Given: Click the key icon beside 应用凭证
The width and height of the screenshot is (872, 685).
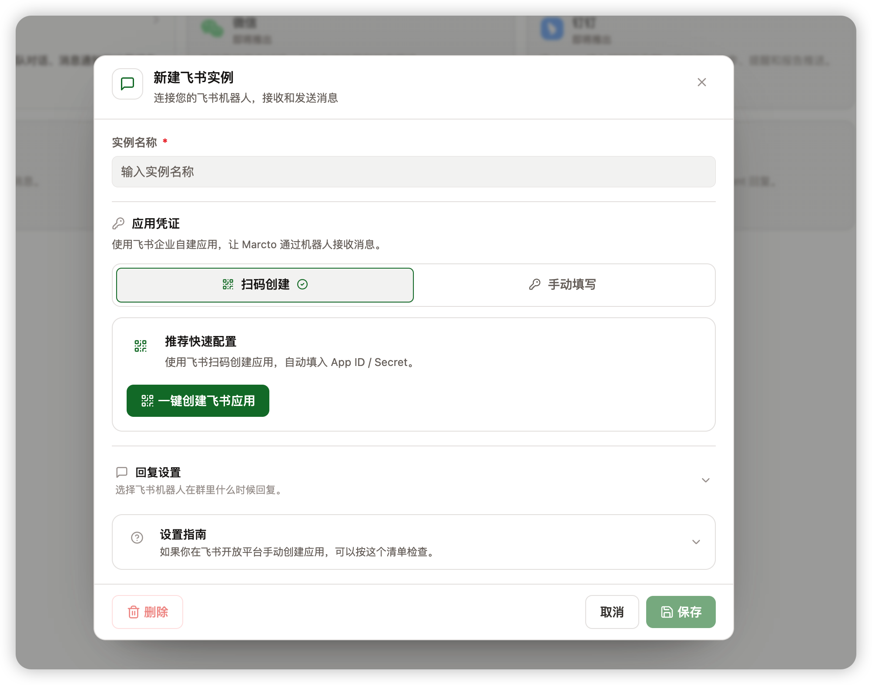Looking at the screenshot, I should tap(118, 223).
